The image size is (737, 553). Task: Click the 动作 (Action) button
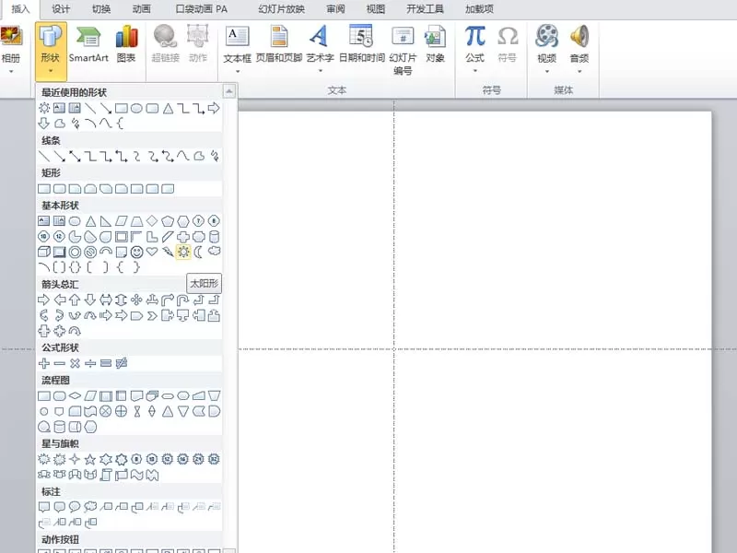click(198, 45)
